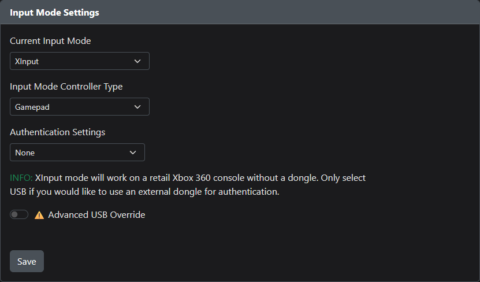
Task: Click the Input Mode Settings header title
Action: point(54,13)
